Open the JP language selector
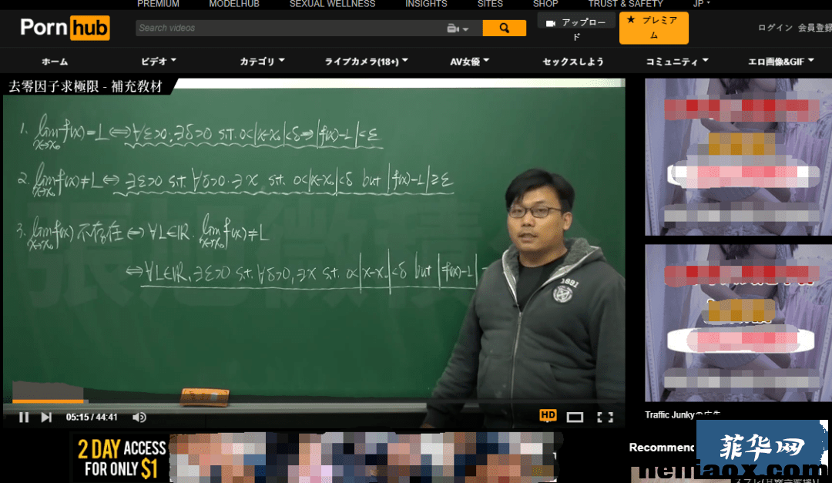Screen dimensions: 832x483 (x=702, y=4)
